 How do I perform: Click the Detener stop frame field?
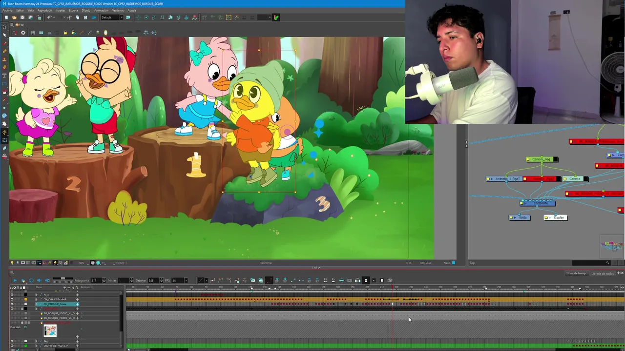pos(153,280)
